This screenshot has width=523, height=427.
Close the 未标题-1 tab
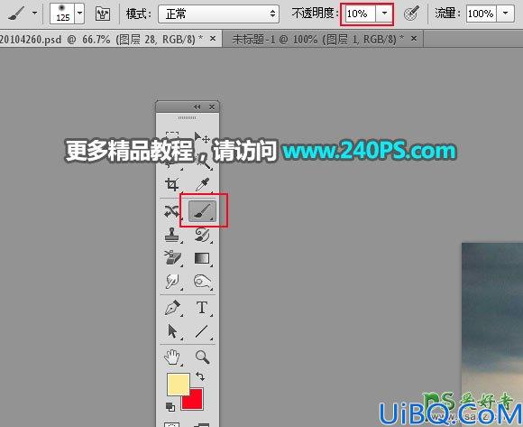(x=414, y=39)
